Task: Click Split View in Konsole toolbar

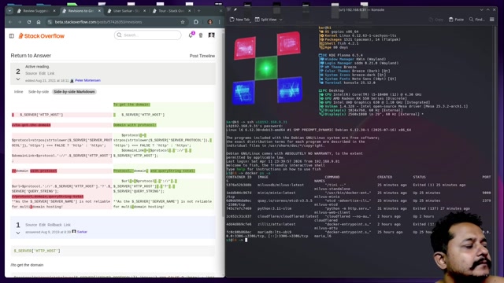Action: [x=266, y=20]
